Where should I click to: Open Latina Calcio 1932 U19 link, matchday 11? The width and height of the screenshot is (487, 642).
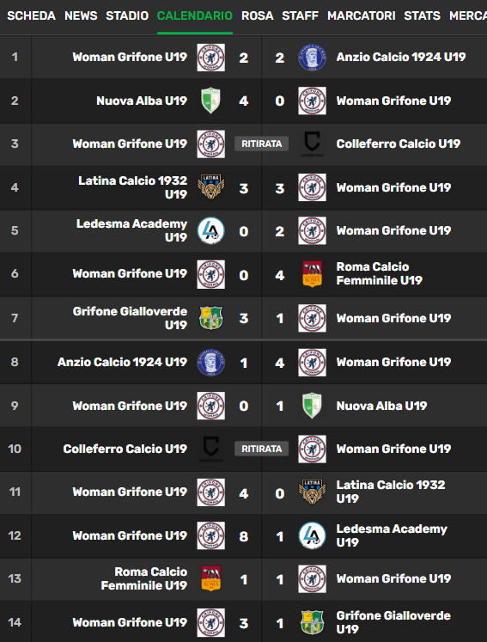(391, 492)
